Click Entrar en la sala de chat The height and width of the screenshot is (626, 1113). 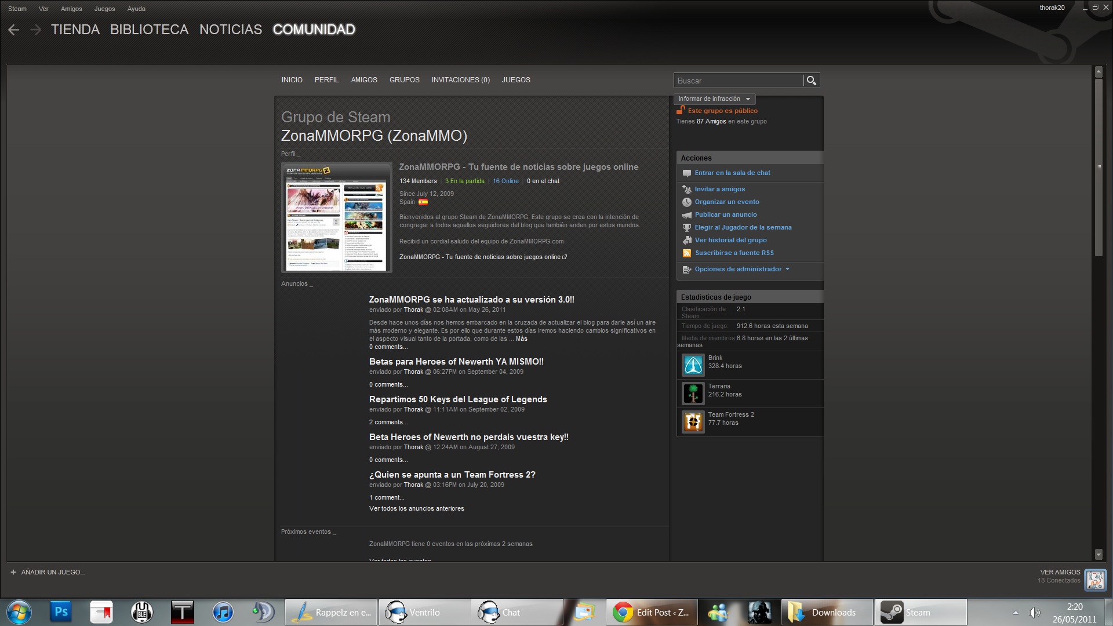[732, 173]
